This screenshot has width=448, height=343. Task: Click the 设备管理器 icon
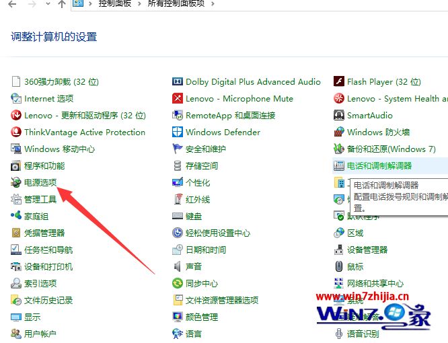[x=339, y=250]
